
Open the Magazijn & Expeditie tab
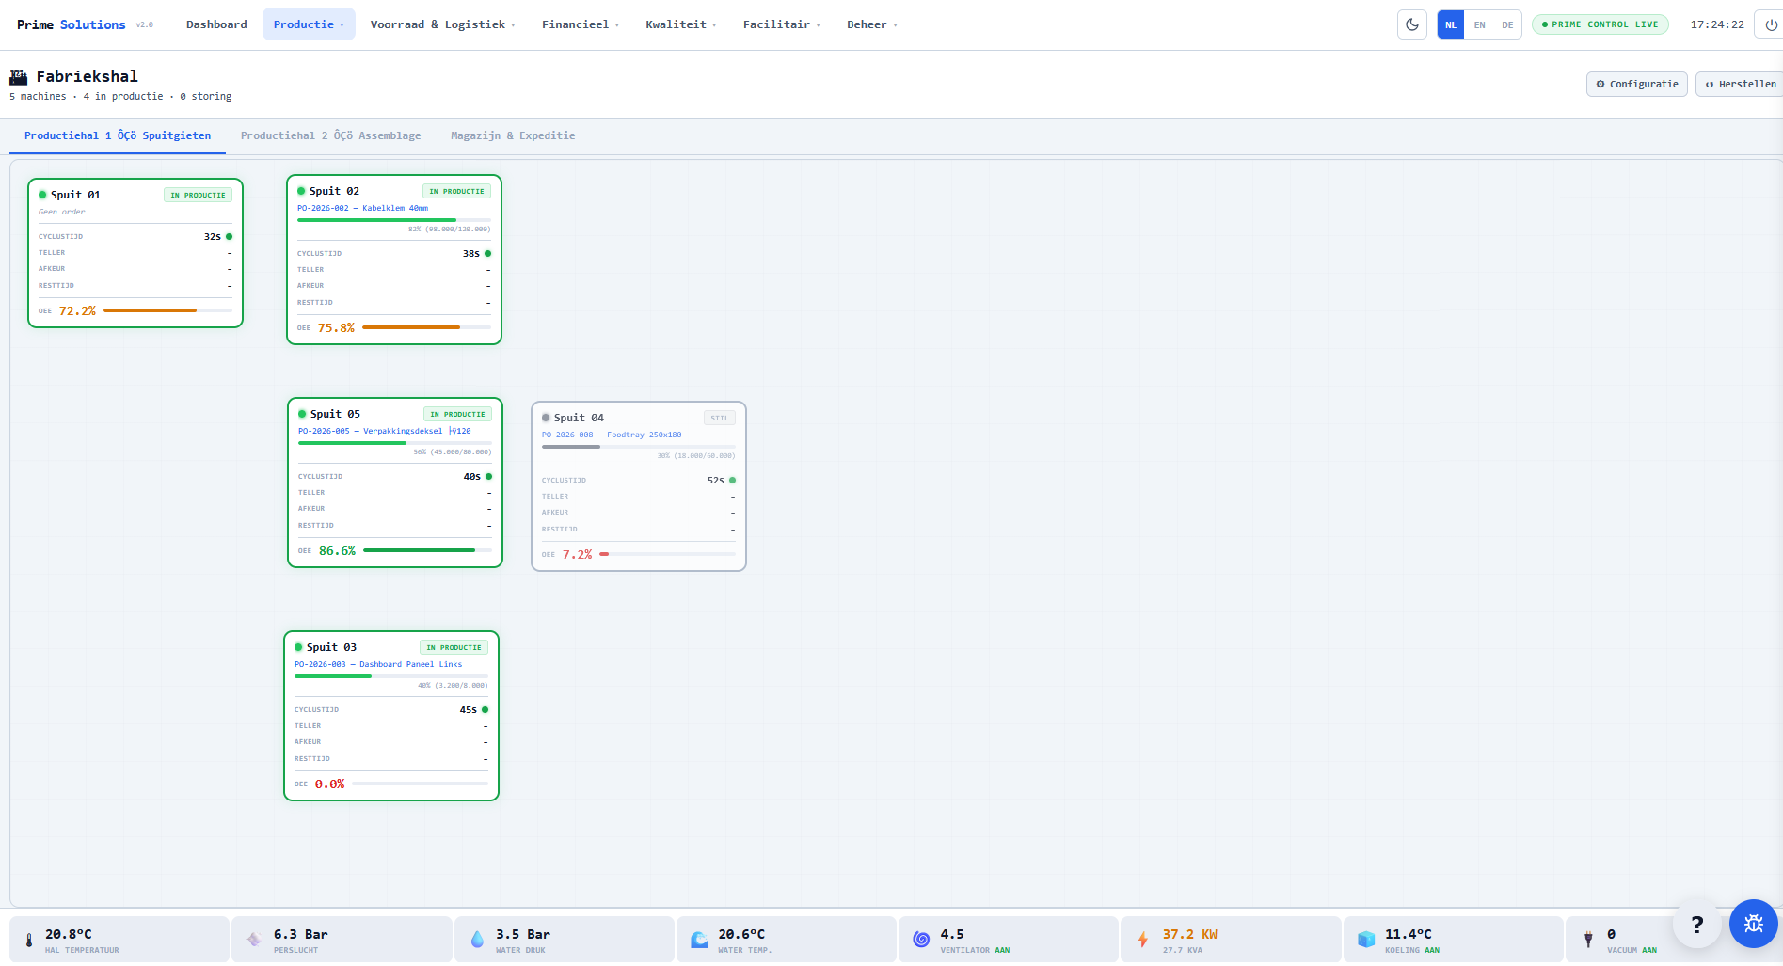tap(513, 135)
